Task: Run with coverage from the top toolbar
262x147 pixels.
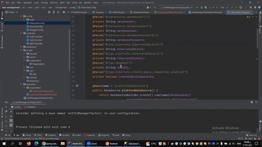Action: 206,7
